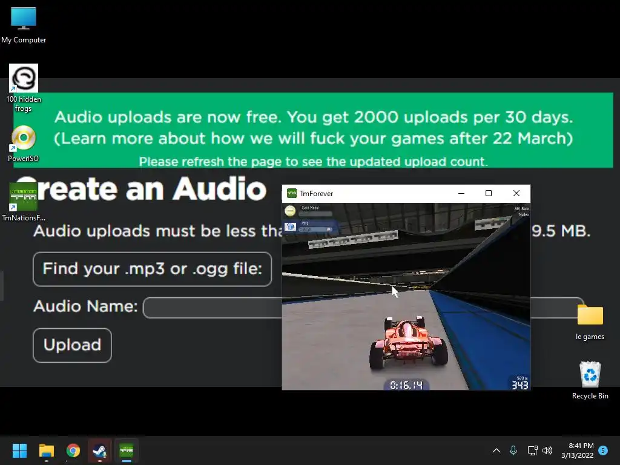620x465 pixels.
Task: Click the microphone tray icon
Action: [513, 450]
